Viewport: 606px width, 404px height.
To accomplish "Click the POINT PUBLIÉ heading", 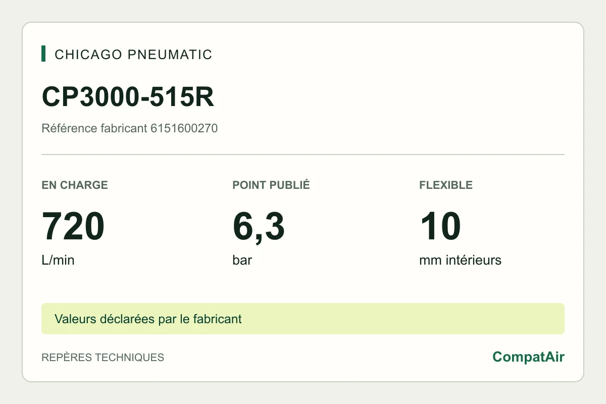I will click(x=271, y=185).
